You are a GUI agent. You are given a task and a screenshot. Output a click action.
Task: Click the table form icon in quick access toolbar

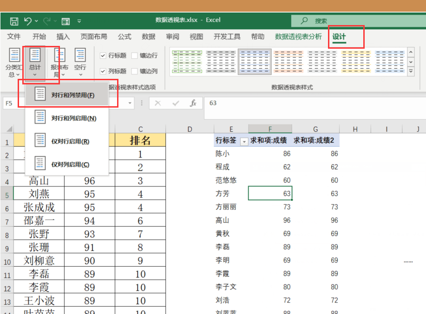[66, 21]
